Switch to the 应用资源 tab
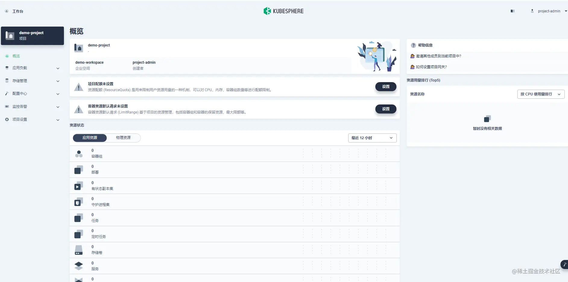568x282 pixels. pyautogui.click(x=90, y=138)
